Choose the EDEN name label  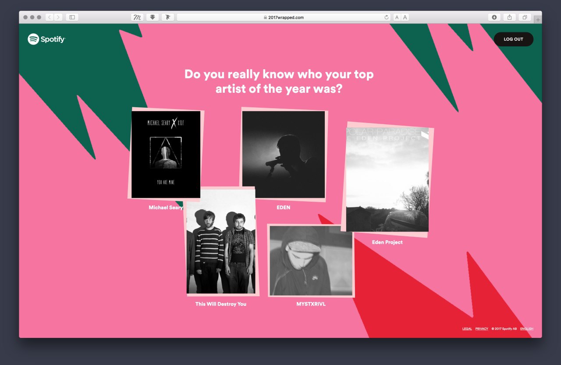284,207
